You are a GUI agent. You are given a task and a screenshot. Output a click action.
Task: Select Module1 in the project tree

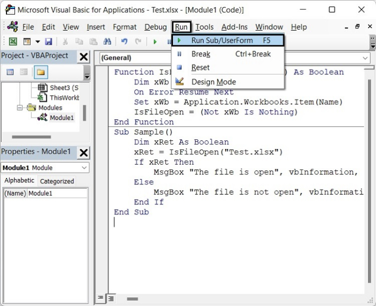(62, 118)
